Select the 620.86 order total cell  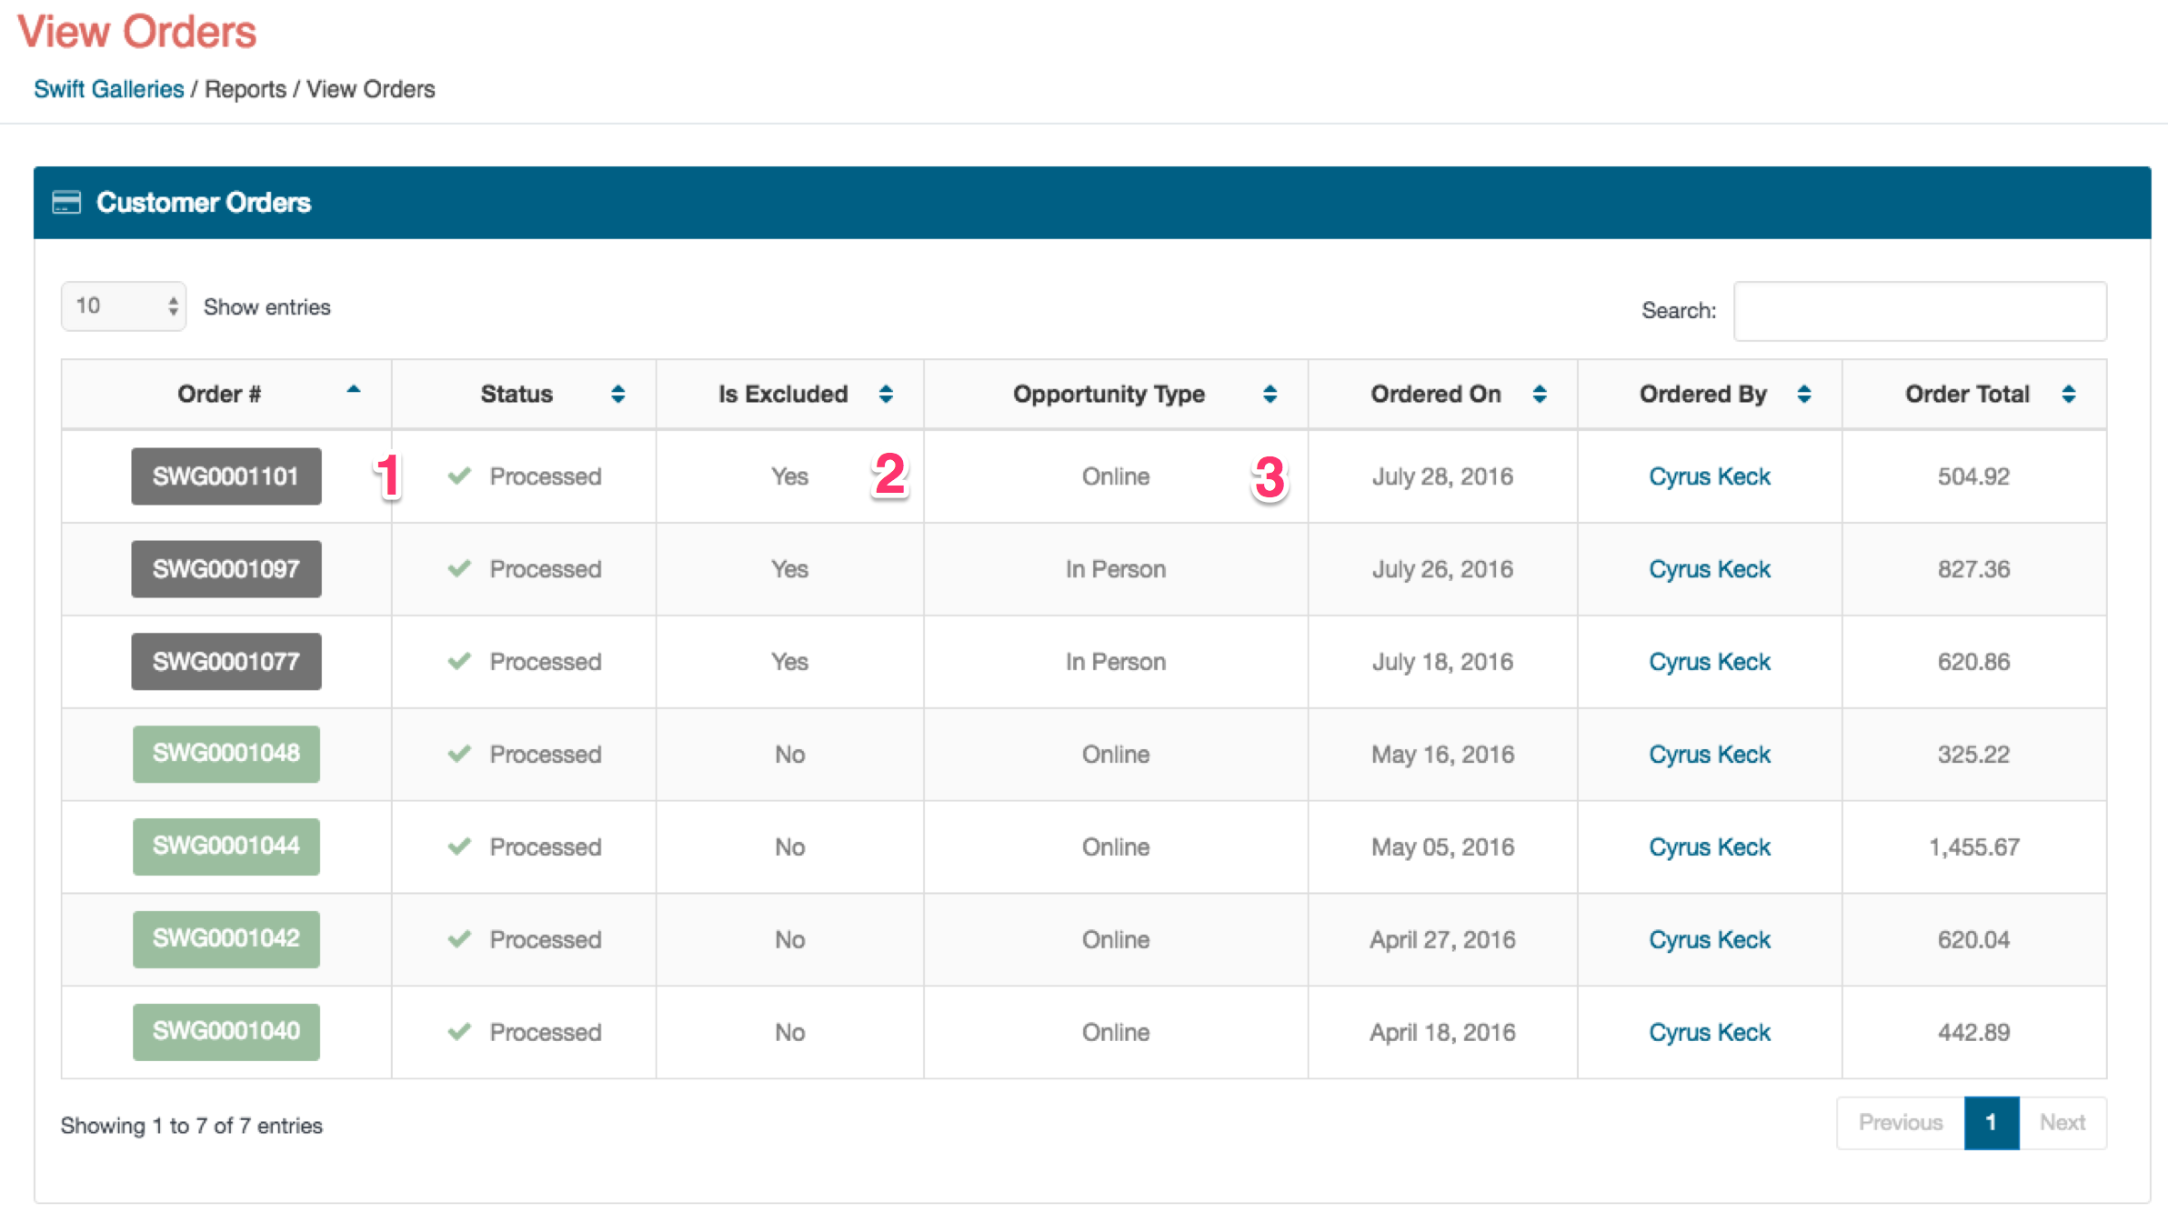[1973, 662]
